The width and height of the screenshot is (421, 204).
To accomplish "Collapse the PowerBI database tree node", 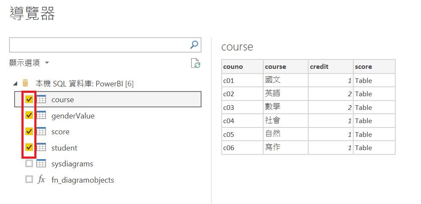I will [x=15, y=84].
